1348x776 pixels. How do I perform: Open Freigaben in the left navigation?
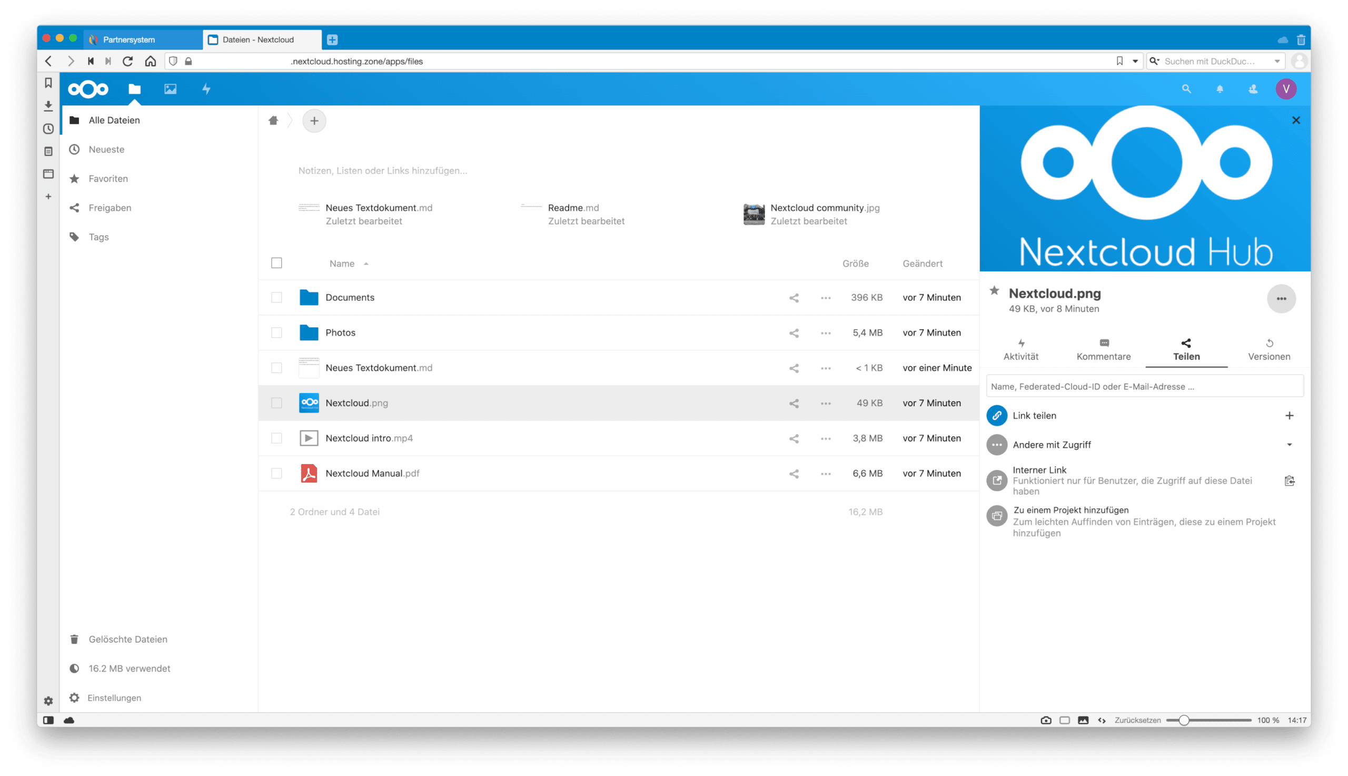110,208
